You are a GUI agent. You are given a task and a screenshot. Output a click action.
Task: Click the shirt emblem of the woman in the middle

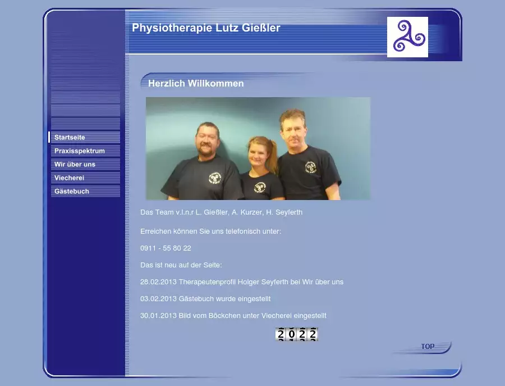click(x=260, y=187)
